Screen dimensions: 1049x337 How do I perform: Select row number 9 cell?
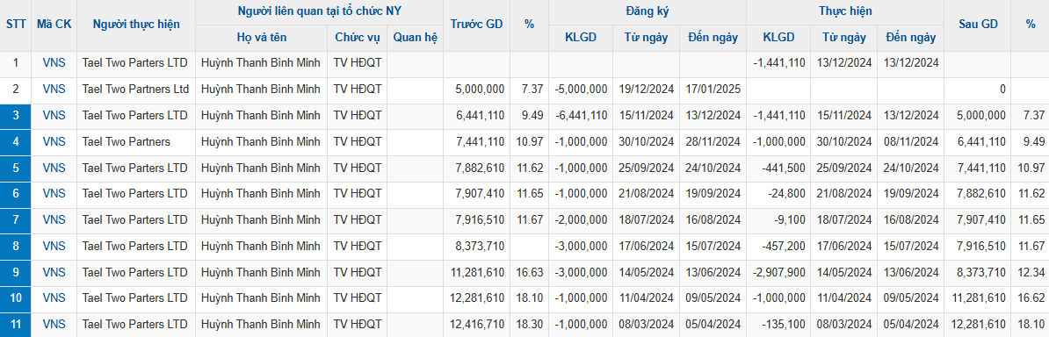pyautogui.click(x=16, y=272)
